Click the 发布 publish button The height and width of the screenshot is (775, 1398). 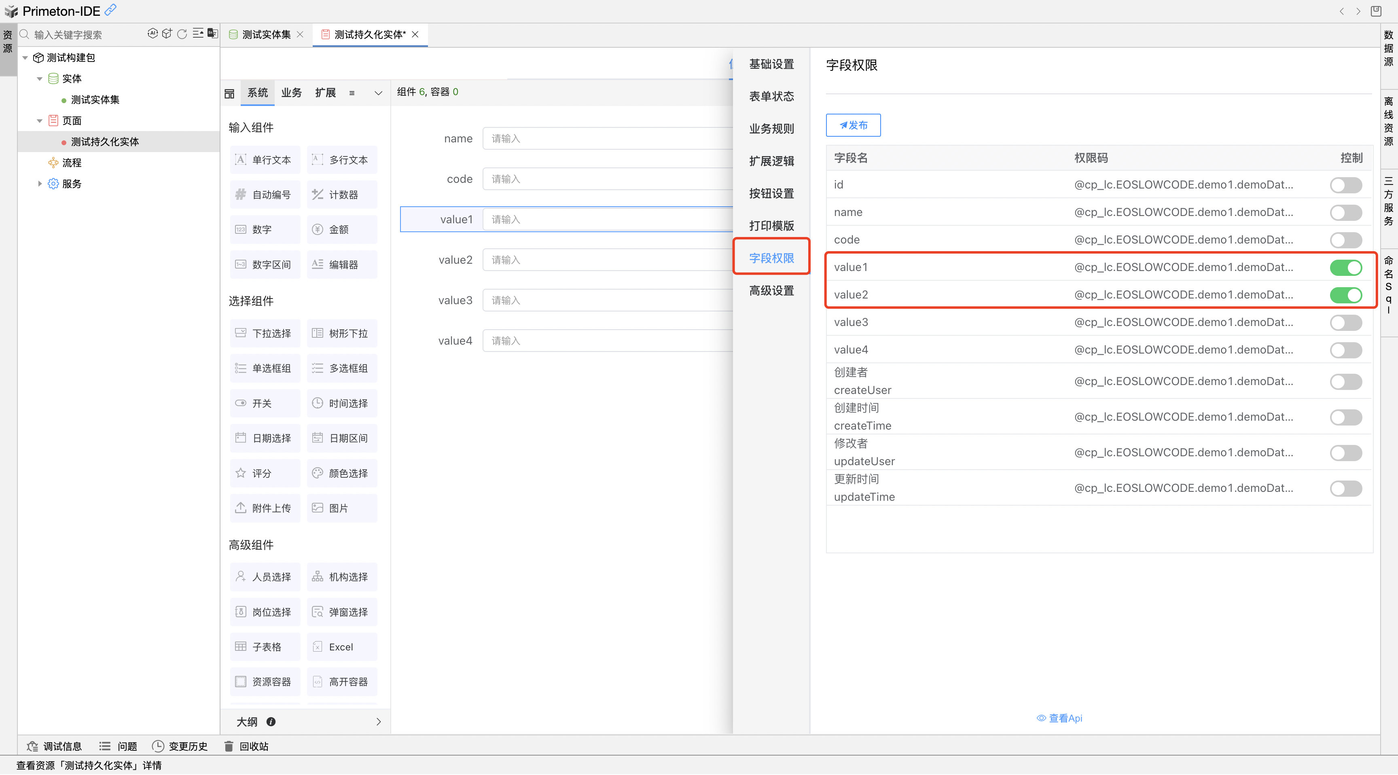click(x=853, y=125)
